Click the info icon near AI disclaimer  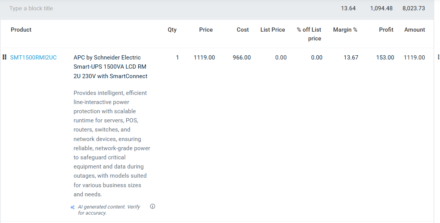click(153, 207)
